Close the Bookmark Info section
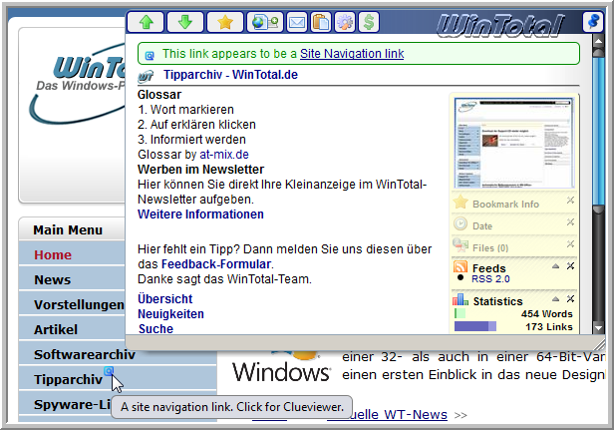Image resolution: width=614 pixels, height=430 pixels. point(570,201)
